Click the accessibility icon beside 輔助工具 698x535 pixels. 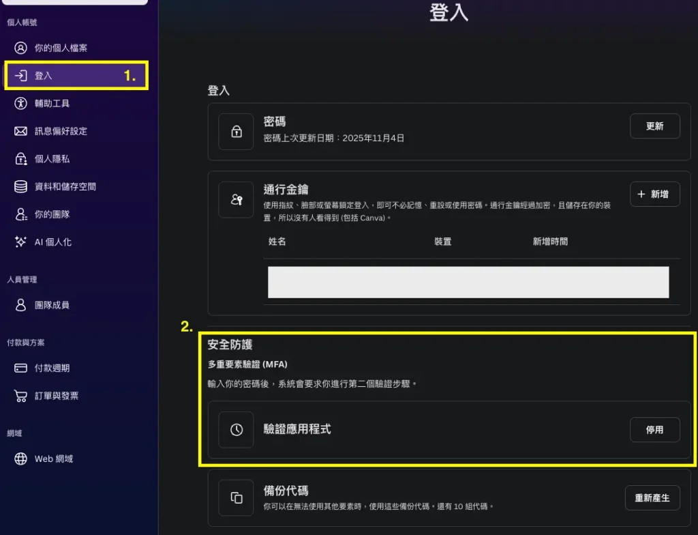(x=20, y=103)
